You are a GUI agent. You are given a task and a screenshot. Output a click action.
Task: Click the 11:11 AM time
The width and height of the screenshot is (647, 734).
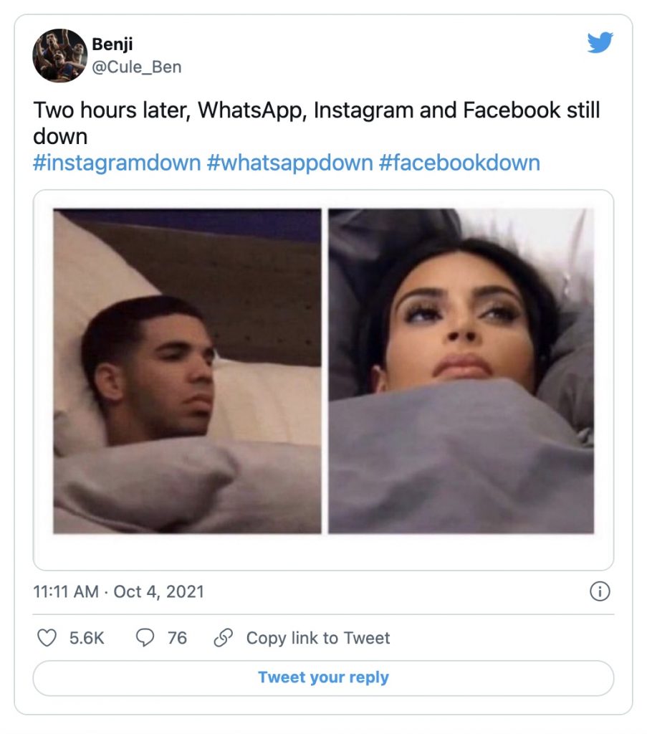pos(66,591)
